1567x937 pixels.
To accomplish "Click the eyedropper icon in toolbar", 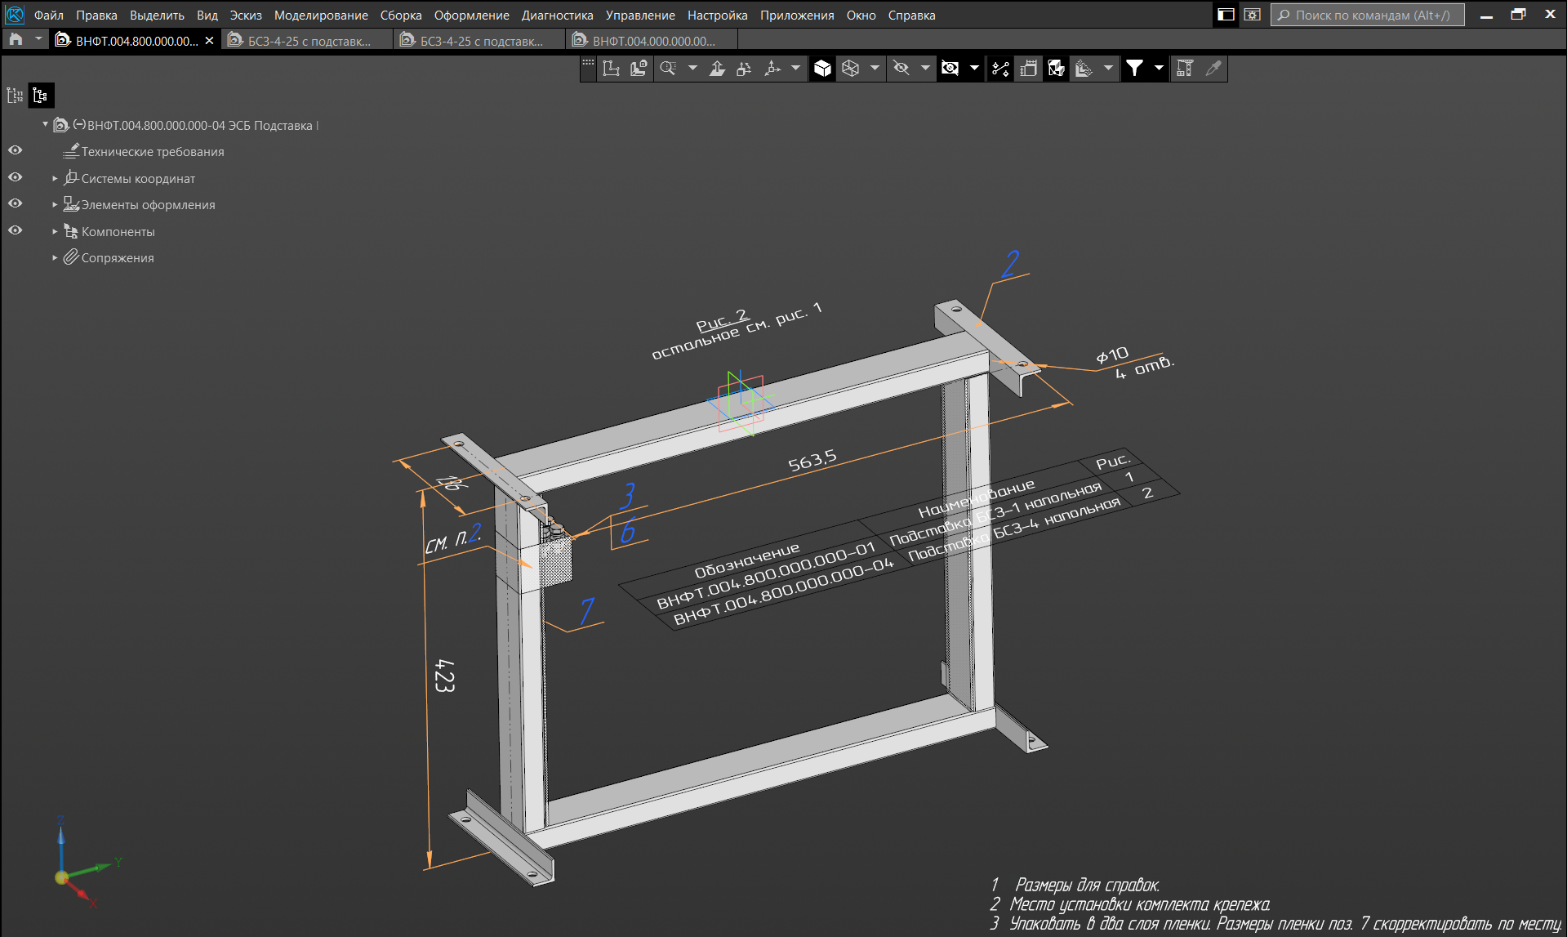I will (1213, 69).
